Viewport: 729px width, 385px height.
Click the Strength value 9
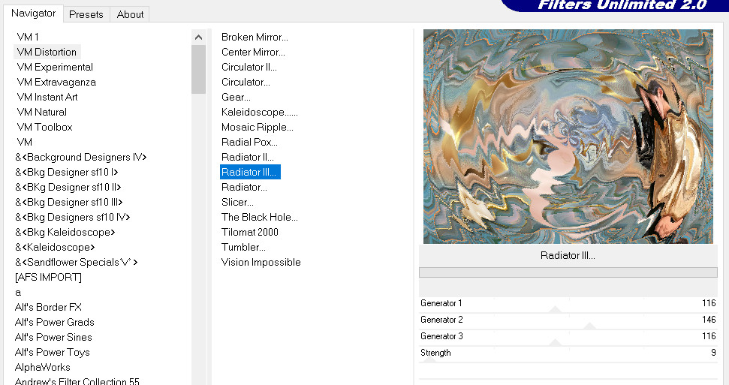713,353
